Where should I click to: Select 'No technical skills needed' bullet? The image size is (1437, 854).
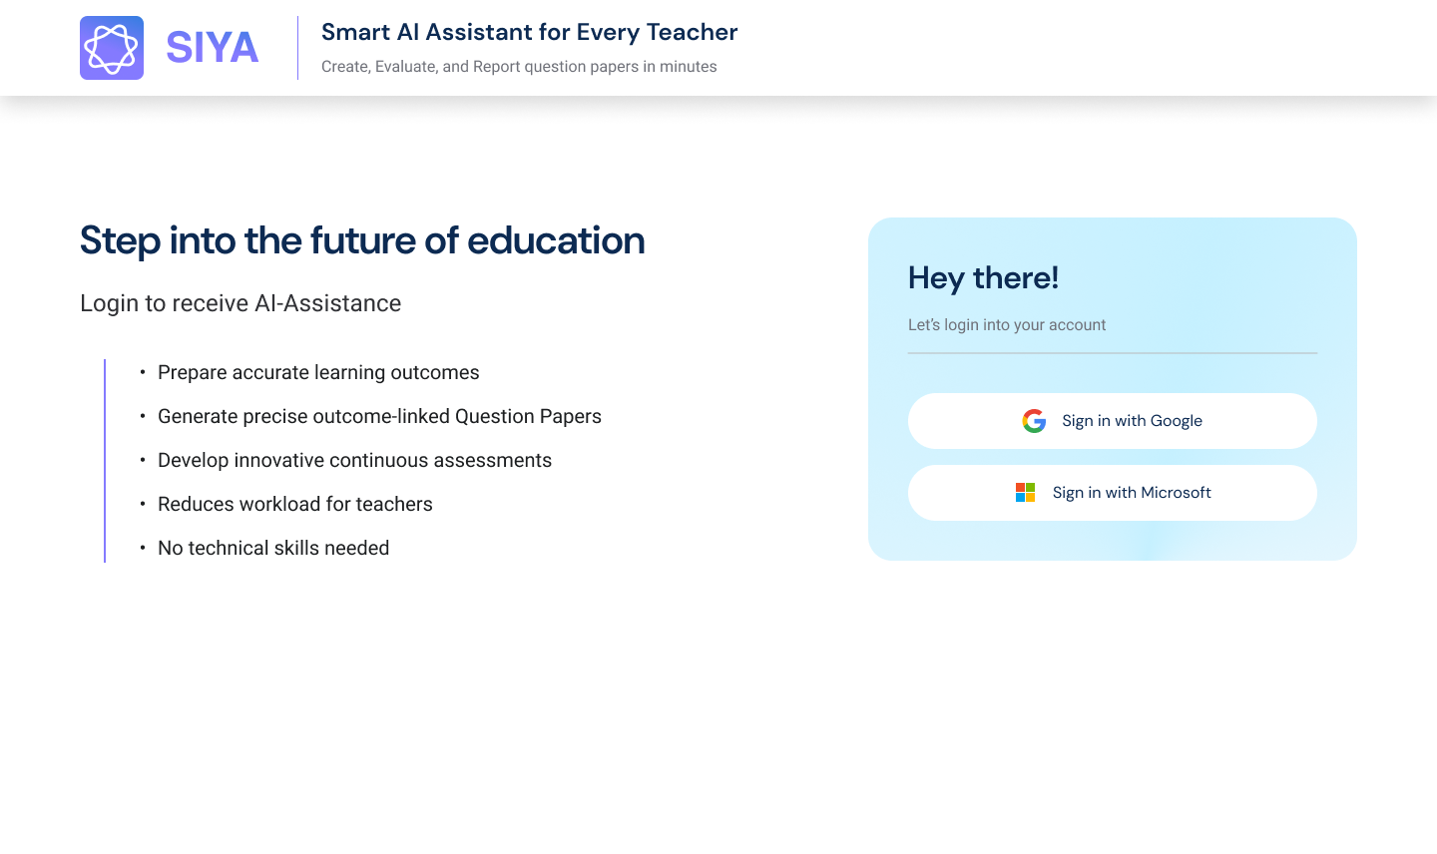(x=273, y=548)
